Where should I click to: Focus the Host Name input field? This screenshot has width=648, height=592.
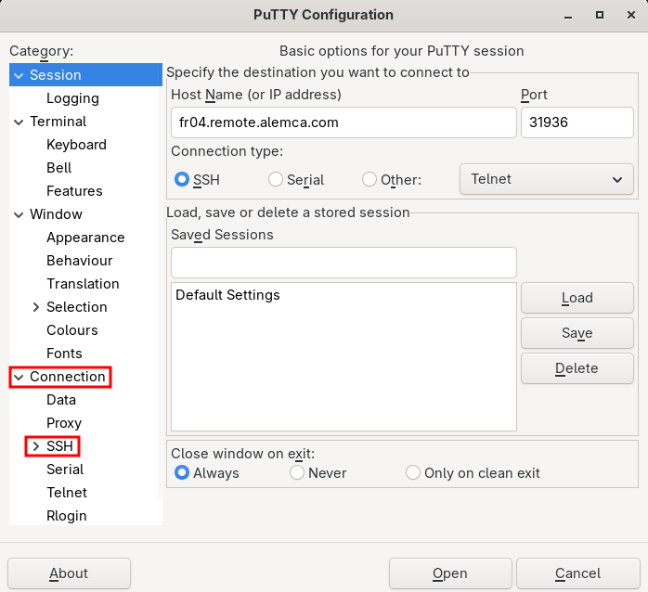(343, 122)
